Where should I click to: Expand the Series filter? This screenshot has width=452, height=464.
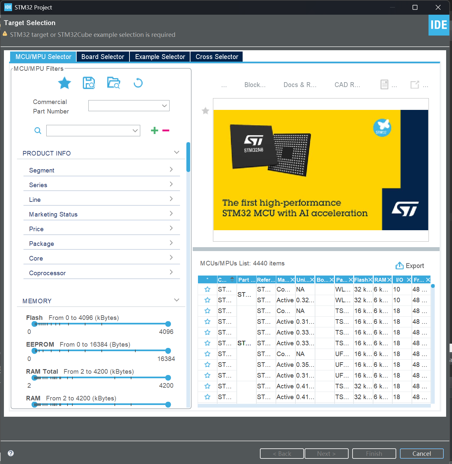(x=101, y=185)
